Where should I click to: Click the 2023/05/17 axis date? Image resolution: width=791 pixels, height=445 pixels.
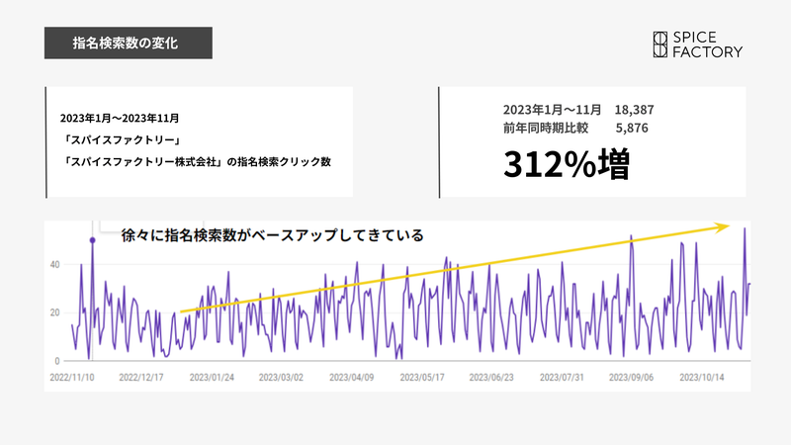[422, 378]
